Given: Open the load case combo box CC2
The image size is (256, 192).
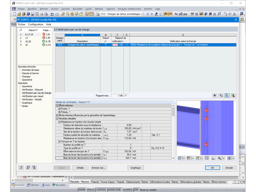Looking at the screenshot, I should coord(123,14).
